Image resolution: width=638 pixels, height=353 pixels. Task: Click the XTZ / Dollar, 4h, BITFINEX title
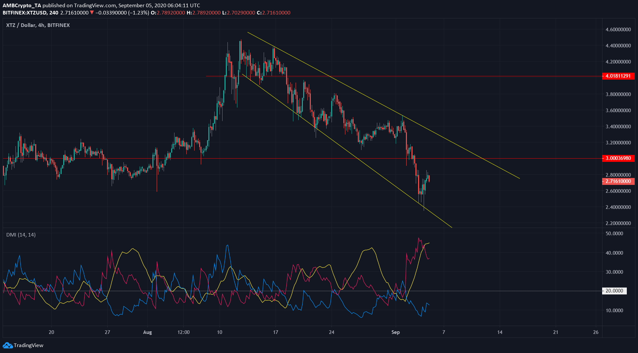pos(38,25)
